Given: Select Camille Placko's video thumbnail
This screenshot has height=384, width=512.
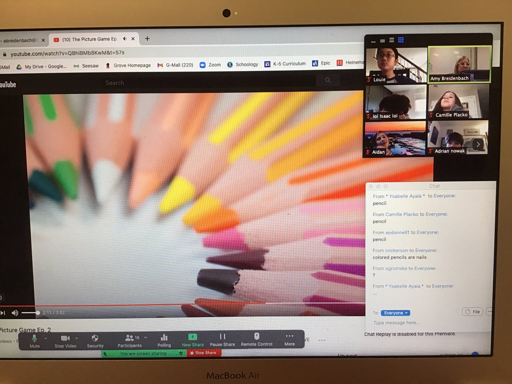Looking at the screenshot, I should 459,102.
